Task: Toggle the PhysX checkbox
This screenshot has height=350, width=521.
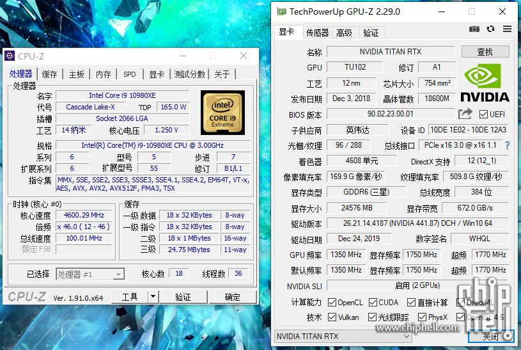Action: (x=422, y=317)
